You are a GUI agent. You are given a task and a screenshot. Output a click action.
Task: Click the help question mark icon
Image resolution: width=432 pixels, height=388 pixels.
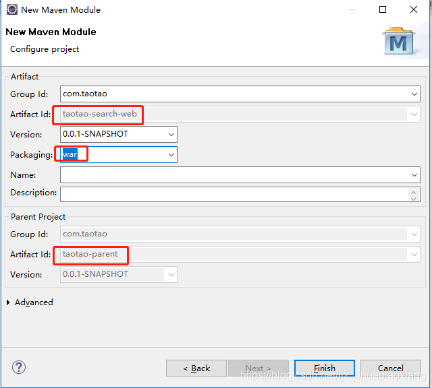click(19, 367)
